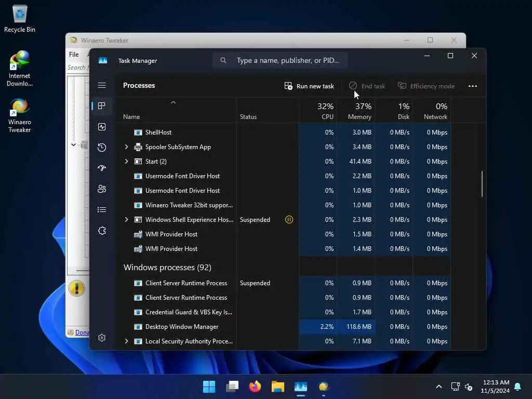Open Task Manager hamburger navigation menu
The width and height of the screenshot is (532, 399).
pyautogui.click(x=102, y=85)
